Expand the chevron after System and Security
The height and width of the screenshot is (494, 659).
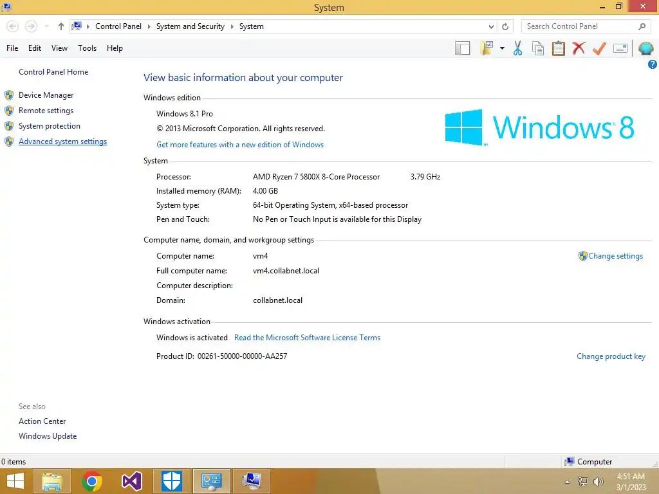pos(232,26)
